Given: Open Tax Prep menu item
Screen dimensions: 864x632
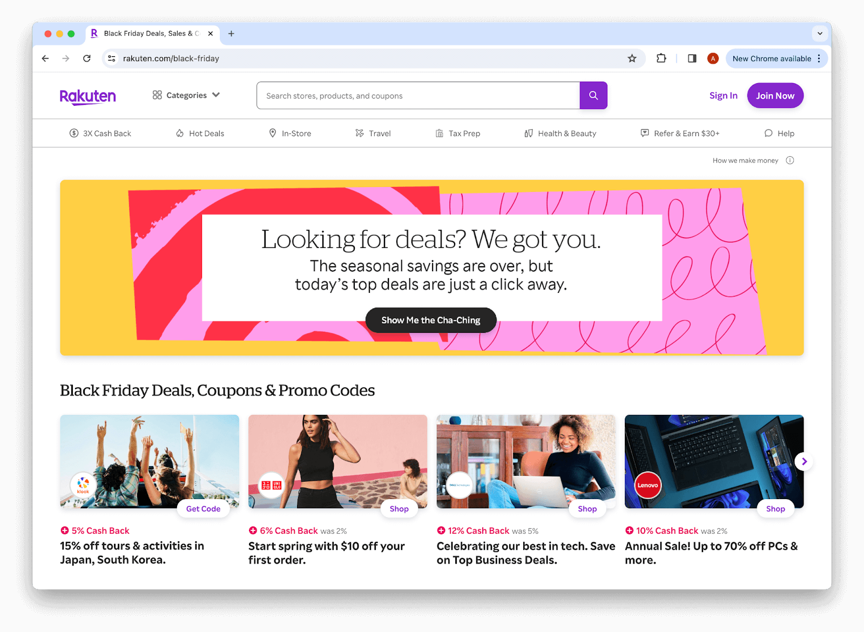Looking at the screenshot, I should pyautogui.click(x=458, y=133).
